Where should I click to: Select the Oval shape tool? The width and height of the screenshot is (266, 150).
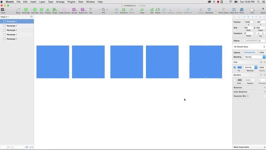coord(42,10)
